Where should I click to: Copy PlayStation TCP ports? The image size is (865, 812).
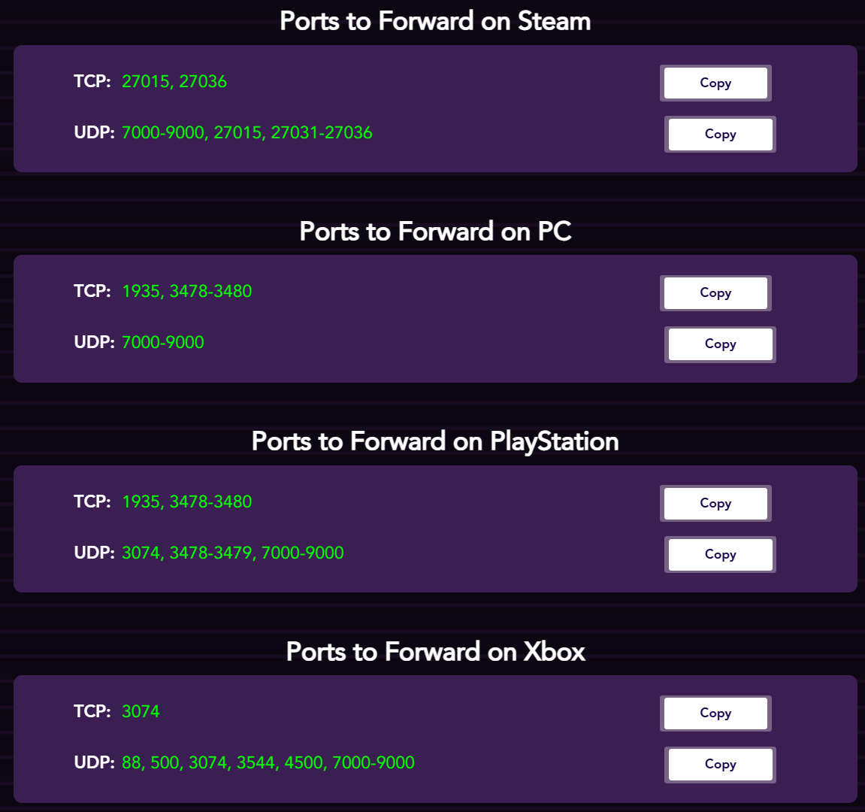click(715, 503)
